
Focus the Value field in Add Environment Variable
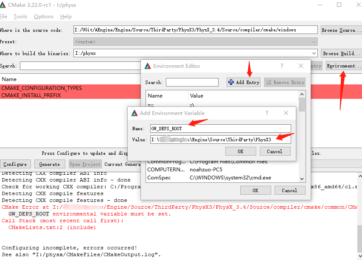click(221, 140)
